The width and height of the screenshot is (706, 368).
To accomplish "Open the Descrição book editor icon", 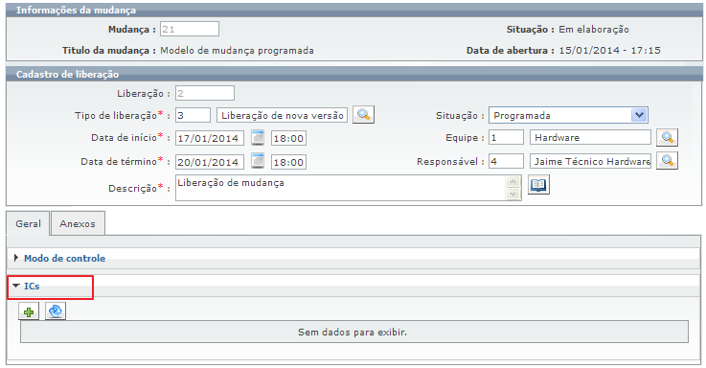I will point(538,185).
